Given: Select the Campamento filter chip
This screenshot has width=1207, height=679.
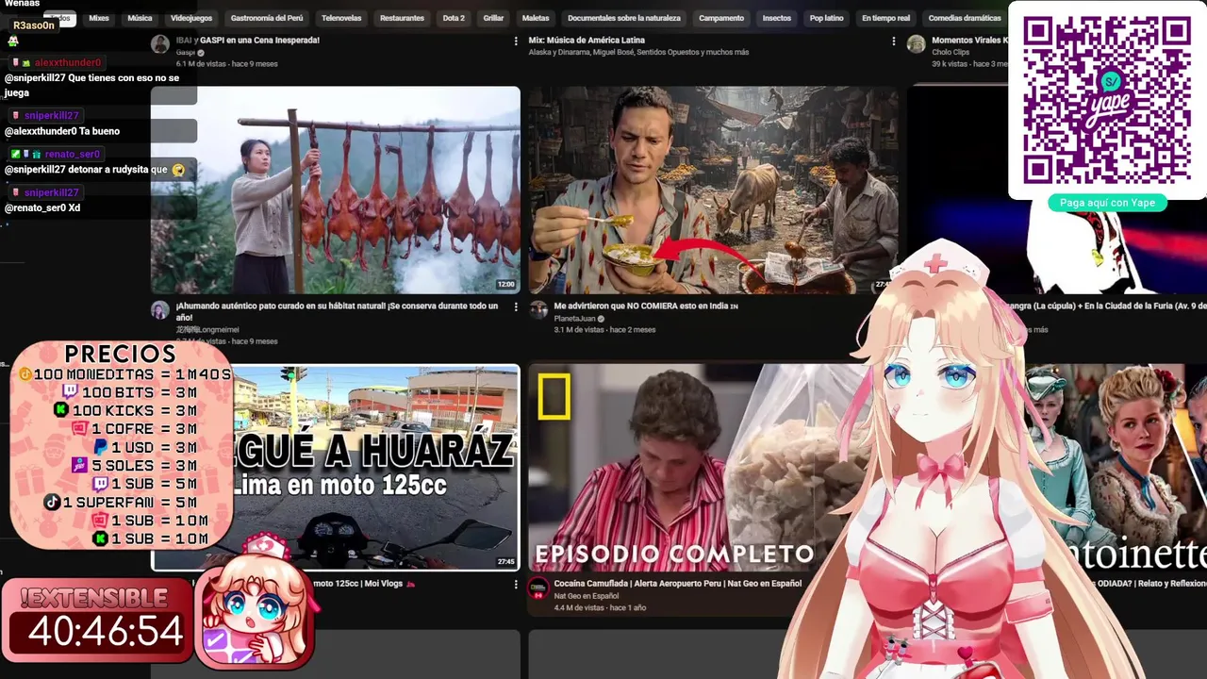Looking at the screenshot, I should (x=721, y=18).
